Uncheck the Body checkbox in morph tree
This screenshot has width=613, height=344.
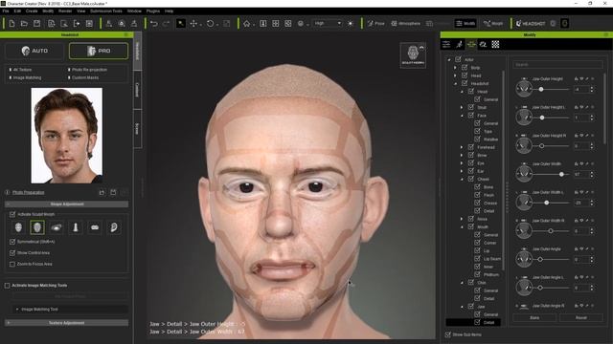(x=465, y=68)
